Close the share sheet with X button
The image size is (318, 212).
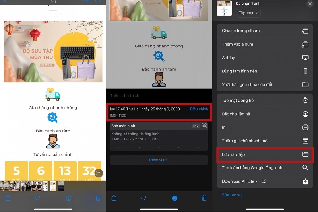point(310,4)
